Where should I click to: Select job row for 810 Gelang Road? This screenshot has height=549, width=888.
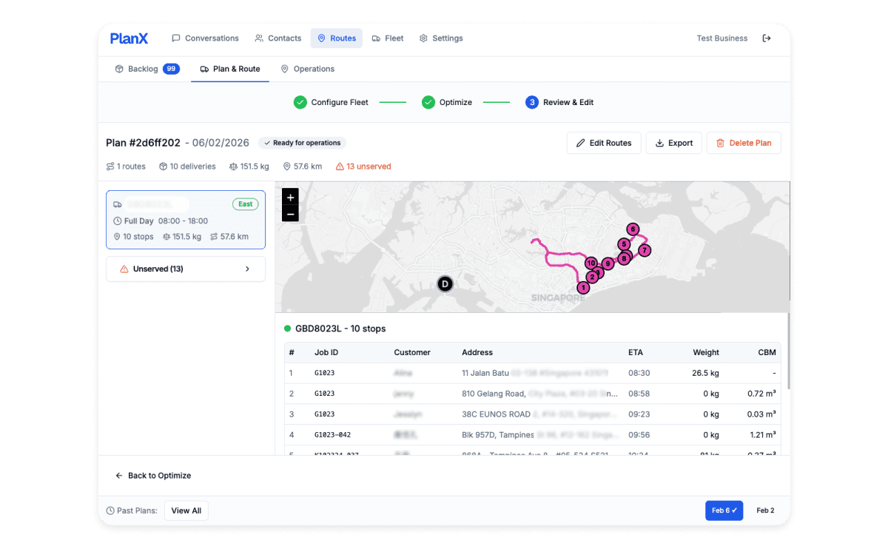531,394
